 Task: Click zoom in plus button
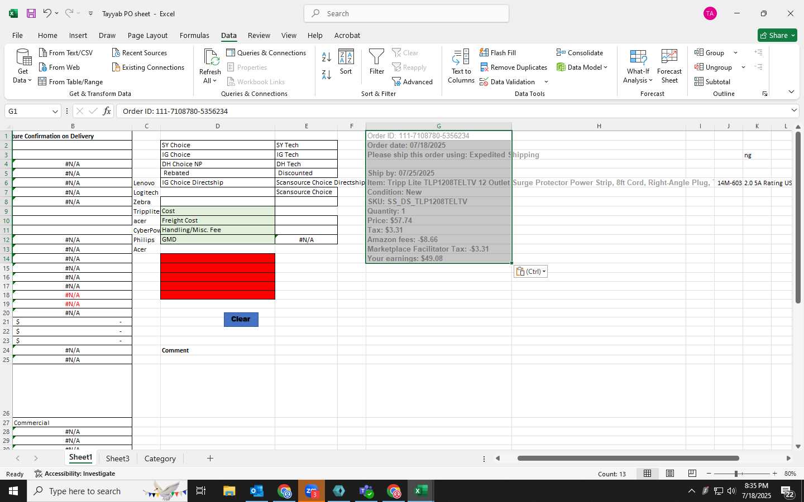click(774, 474)
